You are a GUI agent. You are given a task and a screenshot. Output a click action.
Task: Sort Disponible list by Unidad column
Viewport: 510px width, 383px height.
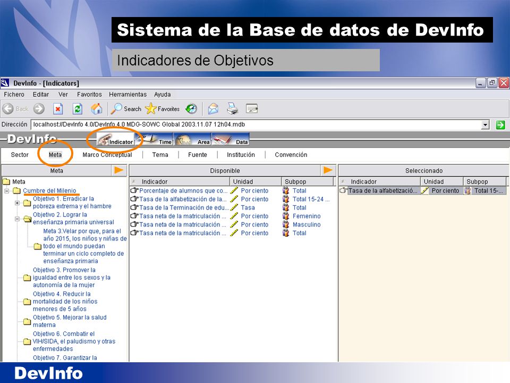pos(256,182)
